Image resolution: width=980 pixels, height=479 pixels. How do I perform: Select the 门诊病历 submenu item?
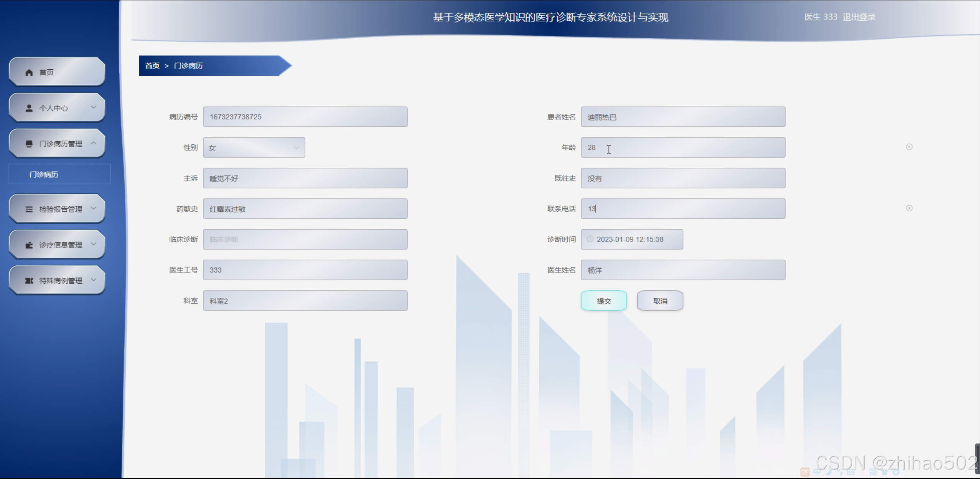pos(44,174)
